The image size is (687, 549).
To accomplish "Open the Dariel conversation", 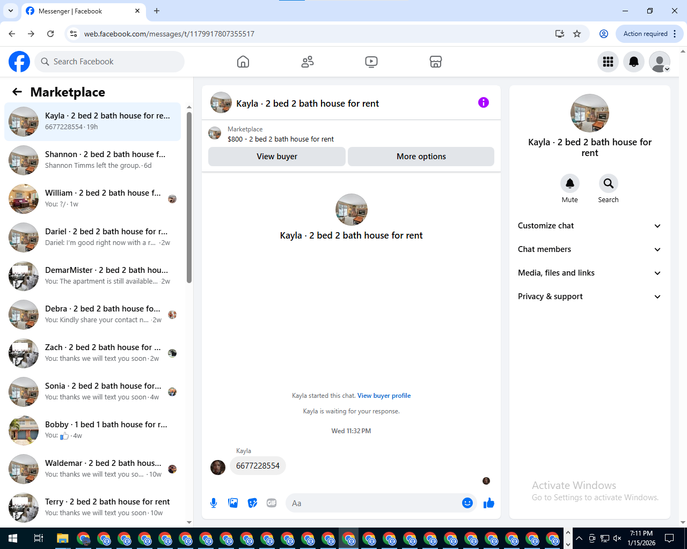I will [x=92, y=238].
